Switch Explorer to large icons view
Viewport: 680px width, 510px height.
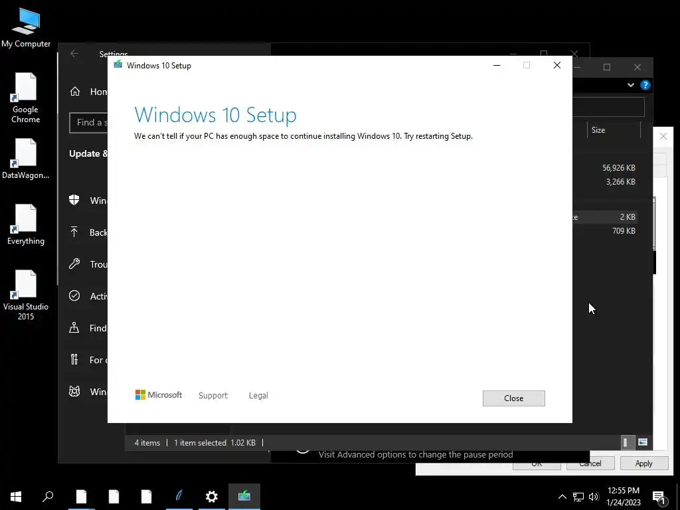(643, 442)
